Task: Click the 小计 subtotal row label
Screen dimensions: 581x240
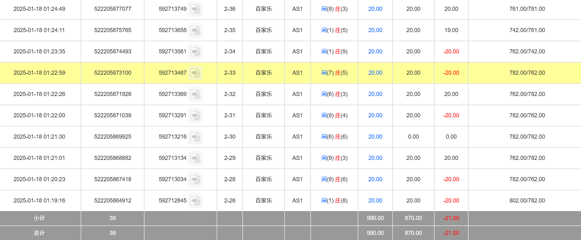Action: [x=39, y=218]
